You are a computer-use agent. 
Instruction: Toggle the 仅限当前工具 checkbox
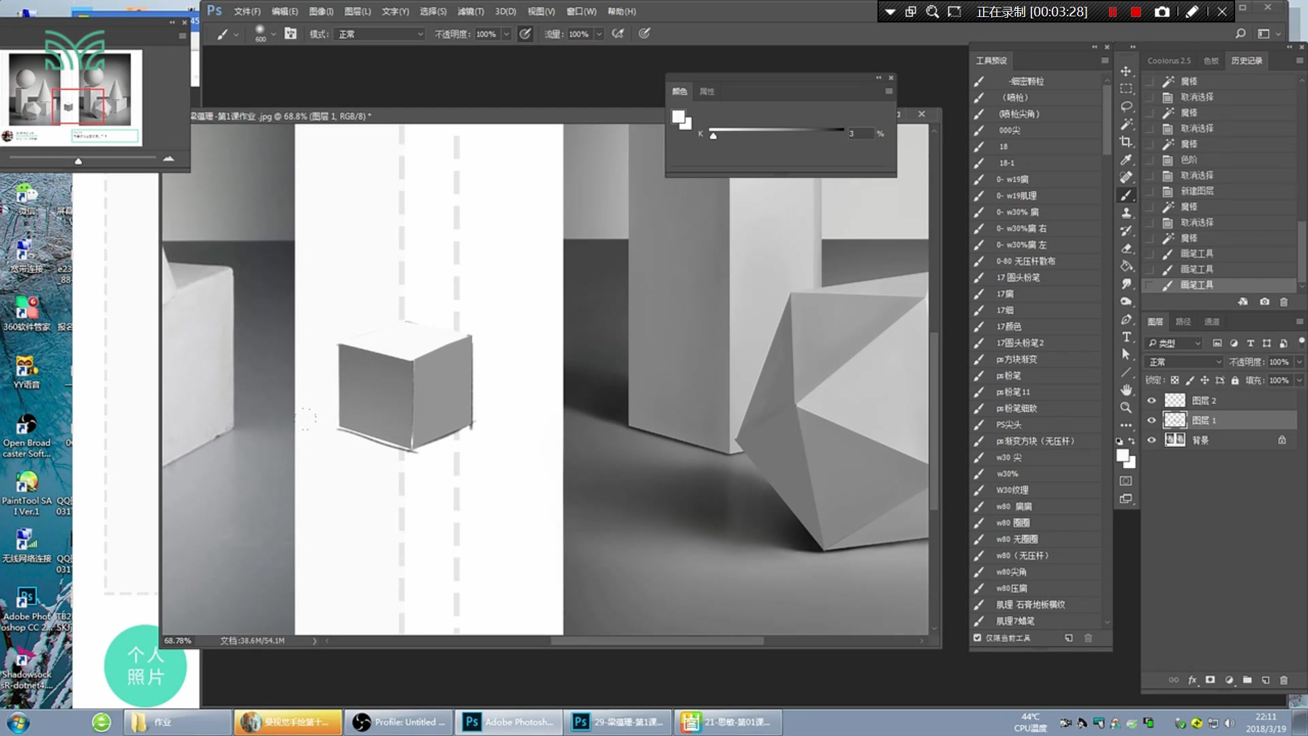pyautogui.click(x=978, y=638)
